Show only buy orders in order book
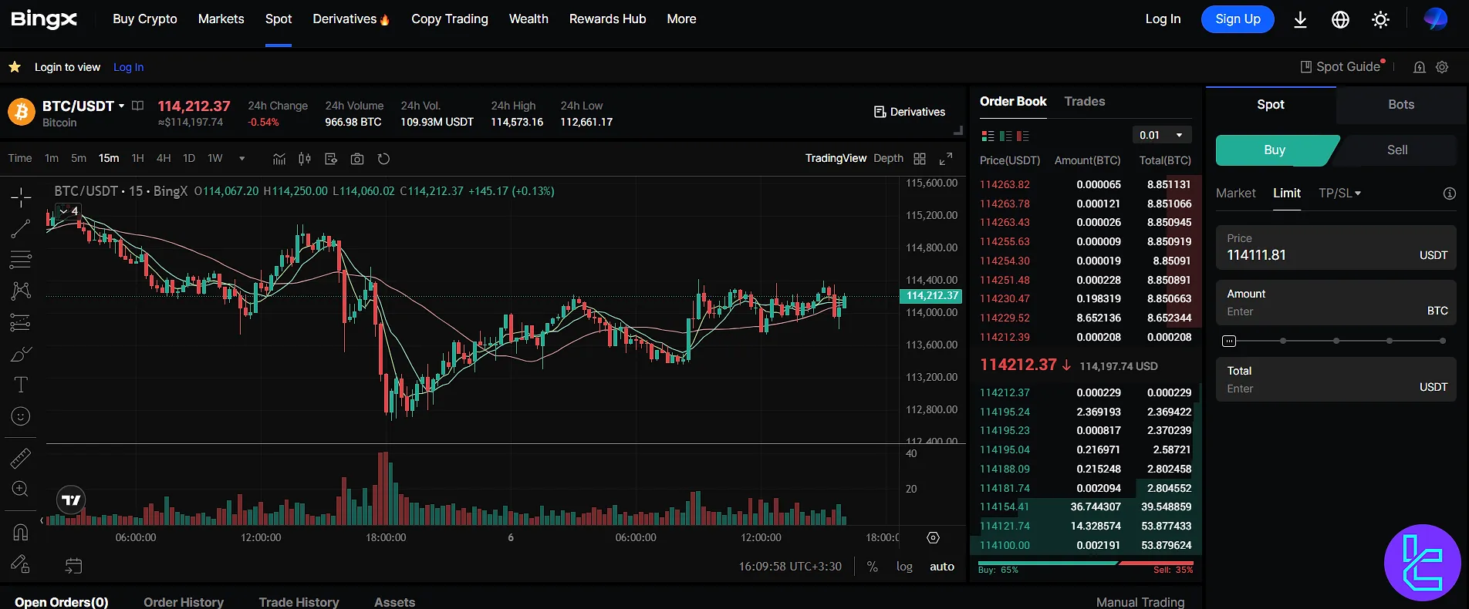 click(1005, 136)
